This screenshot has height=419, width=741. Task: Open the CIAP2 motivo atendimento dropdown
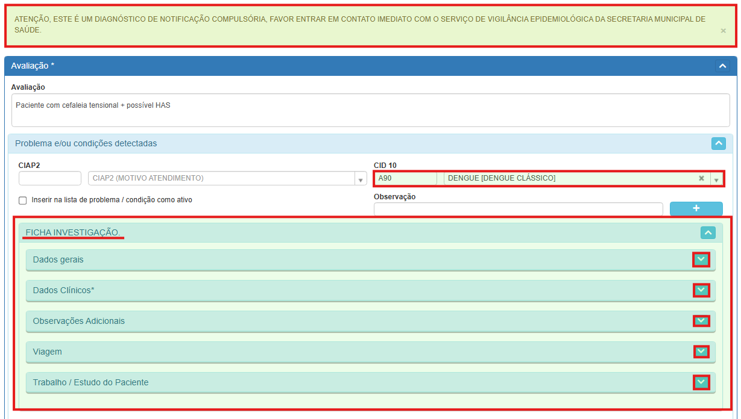pos(361,179)
